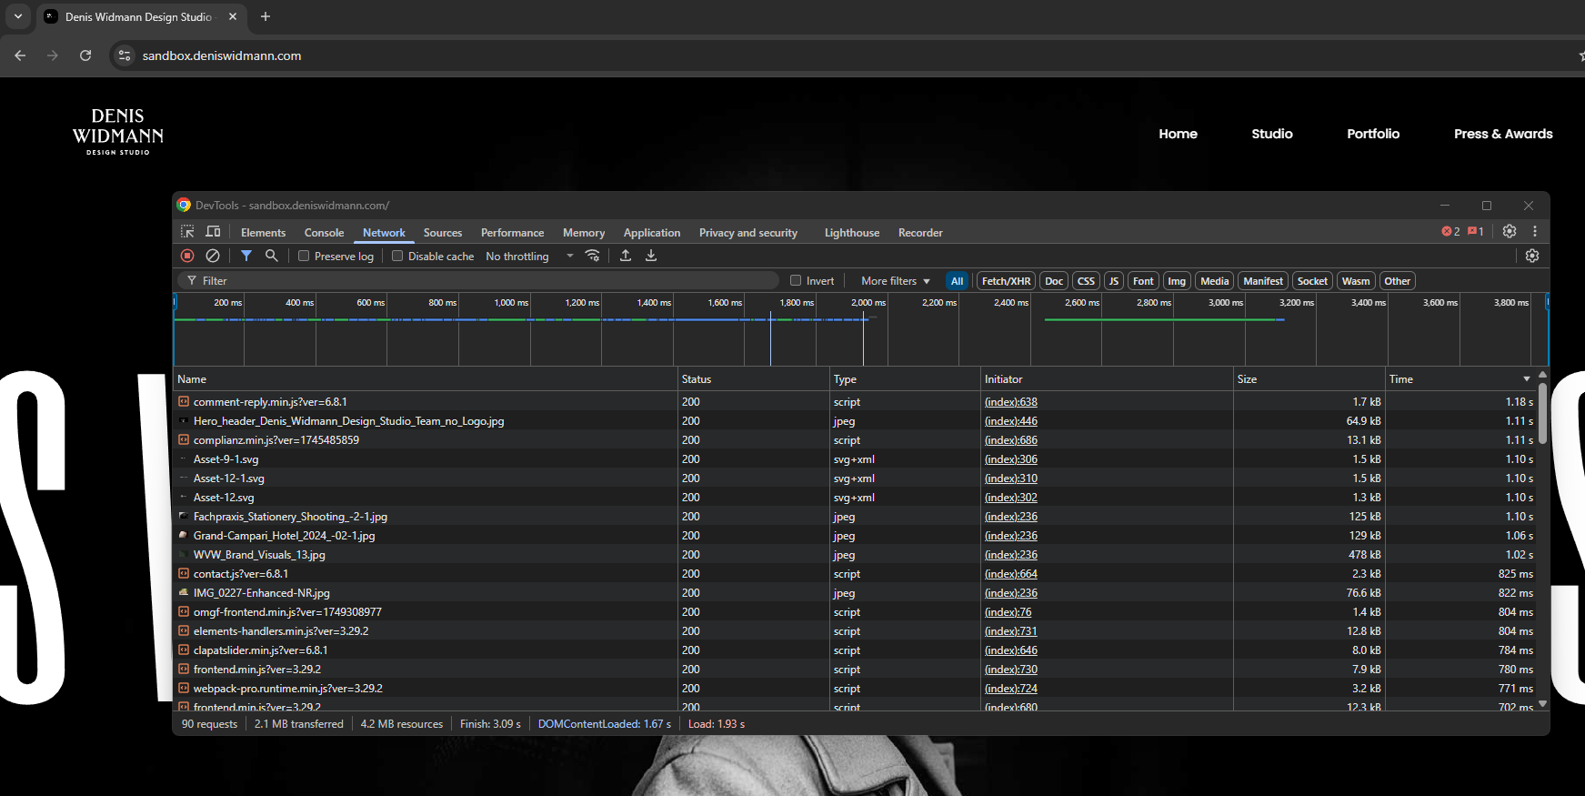
Task: Open the (index):638 initiator link
Action: pos(1010,402)
